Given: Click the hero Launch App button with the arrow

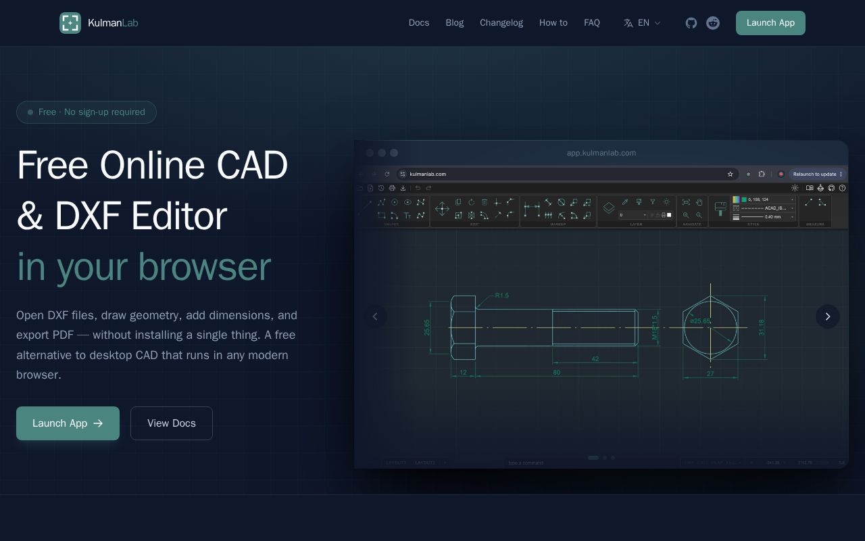Looking at the screenshot, I should 68,423.
